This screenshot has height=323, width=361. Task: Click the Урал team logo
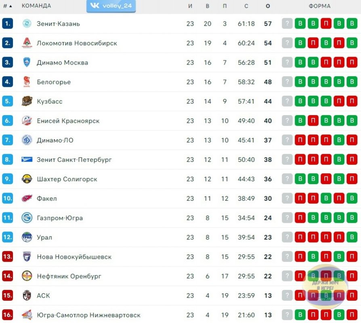coord(27,237)
